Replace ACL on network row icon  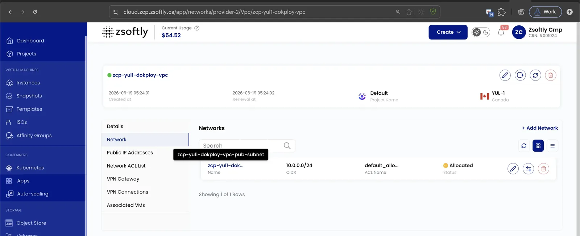pos(528,169)
